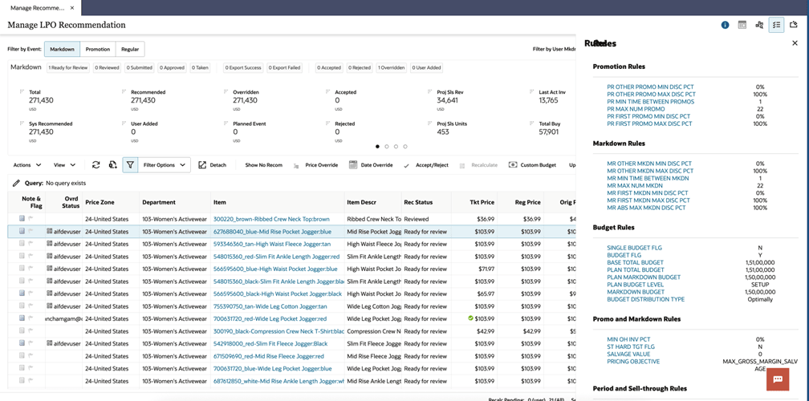This screenshot has width=809, height=401.
Task: Click Custom Budget in the toolbar
Action: [532, 165]
